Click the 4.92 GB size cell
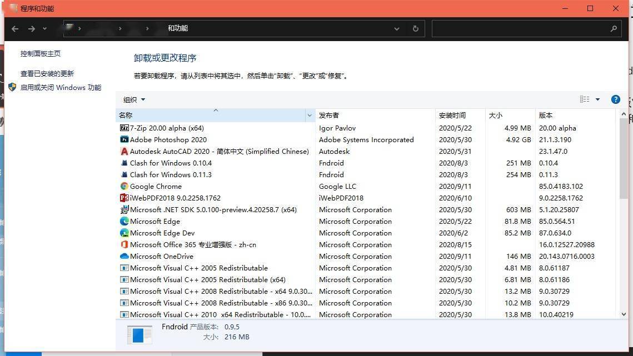The image size is (633, 356). point(519,139)
